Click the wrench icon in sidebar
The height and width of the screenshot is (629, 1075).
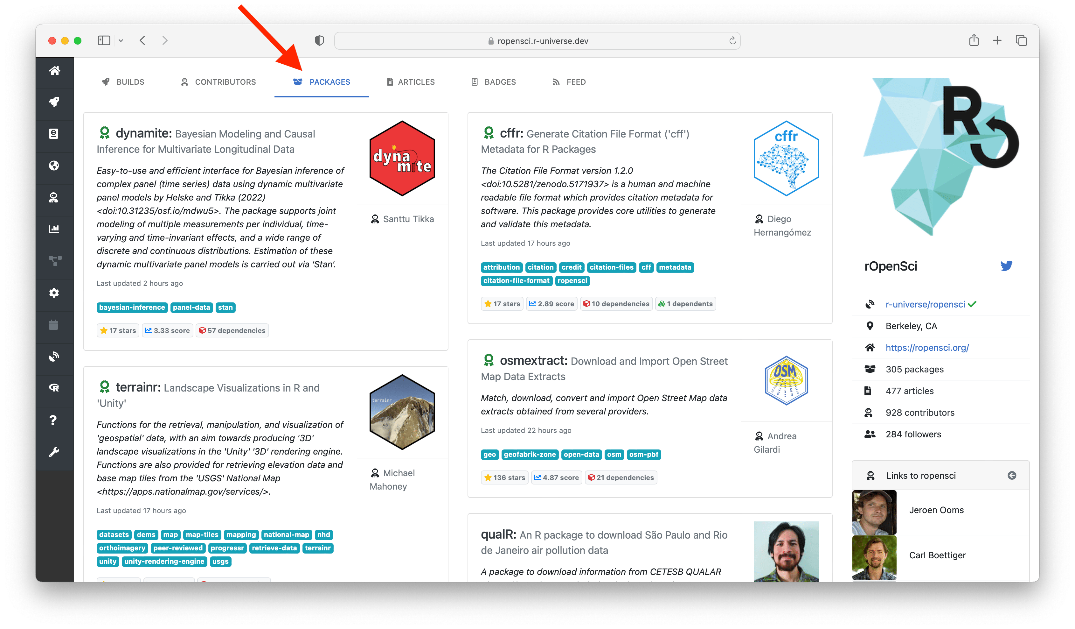[54, 452]
